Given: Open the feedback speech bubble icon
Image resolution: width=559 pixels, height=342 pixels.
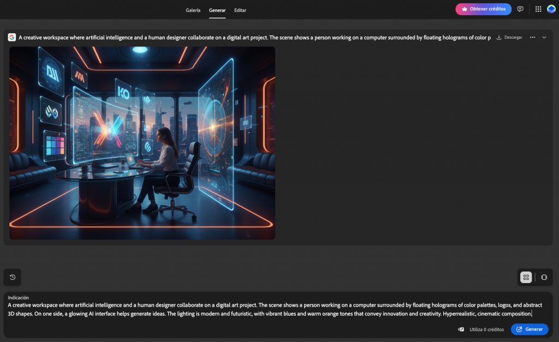Looking at the screenshot, I should pyautogui.click(x=520, y=9).
